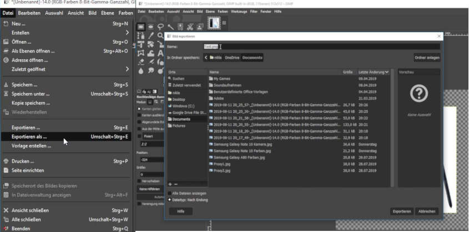Choose Als Ebenen öffnen ... entry
Screen dimensions: 469x232
pos(66,51)
